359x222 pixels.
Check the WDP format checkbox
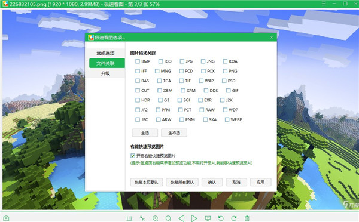point(226,110)
